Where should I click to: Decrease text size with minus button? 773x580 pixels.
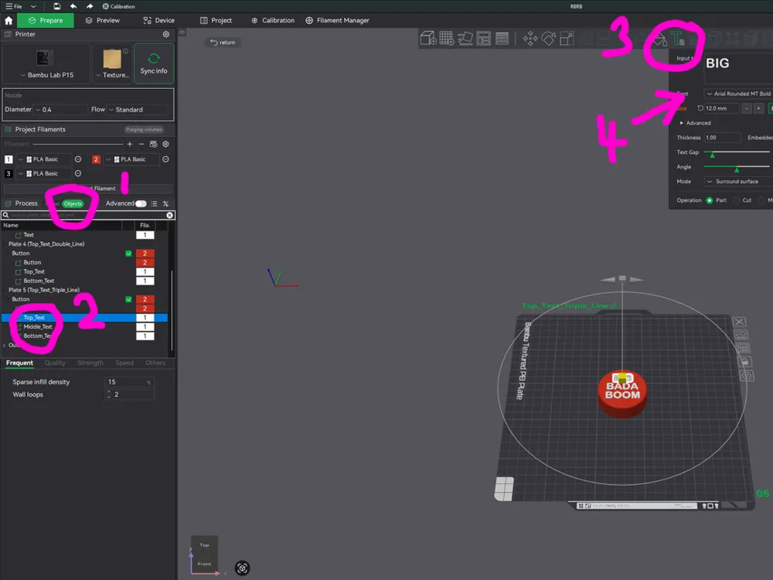pos(747,108)
